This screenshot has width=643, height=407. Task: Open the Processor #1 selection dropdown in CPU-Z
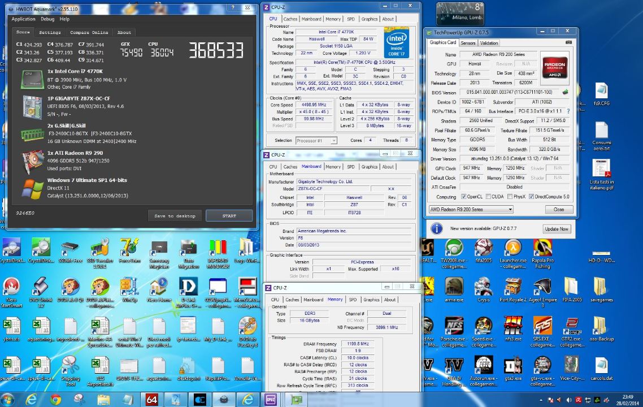pos(316,141)
